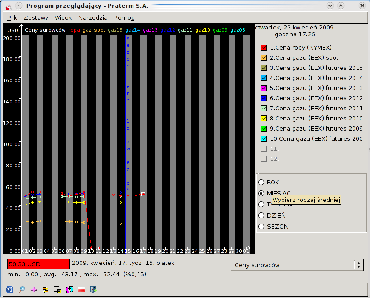This screenshot has width=370, height=298.
Task: Toggle 2.Cena gazu (EEX) spot checkbox
Action: [x=264, y=58]
